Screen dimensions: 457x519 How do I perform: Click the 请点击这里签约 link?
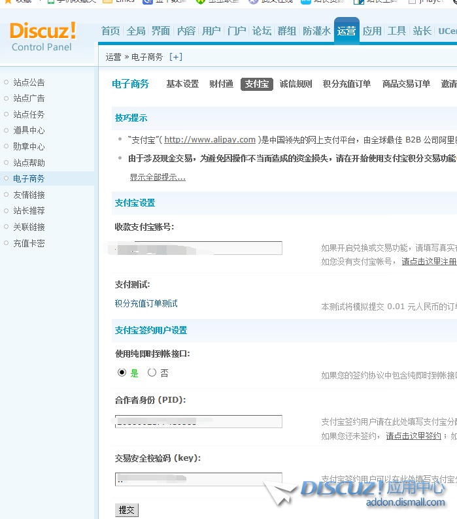[x=414, y=436]
